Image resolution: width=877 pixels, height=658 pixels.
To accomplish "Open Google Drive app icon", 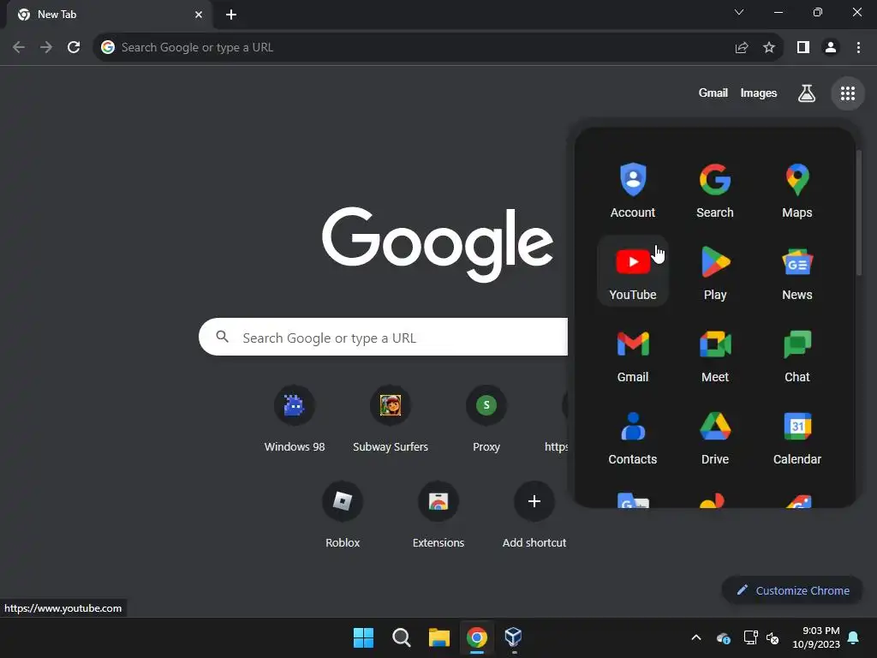I will tap(715, 436).
